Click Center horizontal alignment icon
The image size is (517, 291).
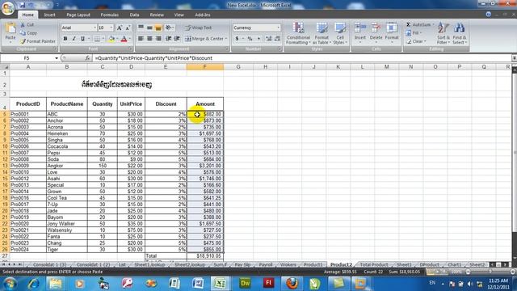pyautogui.click(x=149, y=39)
